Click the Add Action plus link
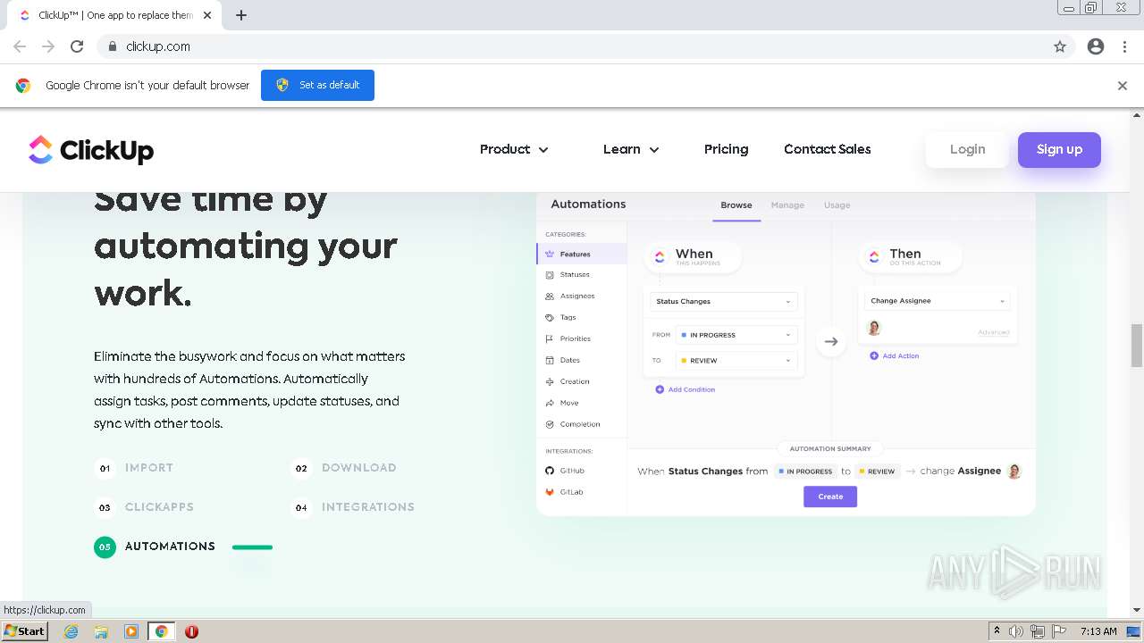1144x643 pixels. tap(895, 355)
